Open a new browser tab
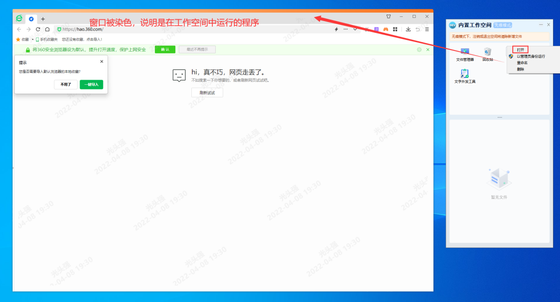The width and height of the screenshot is (560, 302). click(43, 19)
